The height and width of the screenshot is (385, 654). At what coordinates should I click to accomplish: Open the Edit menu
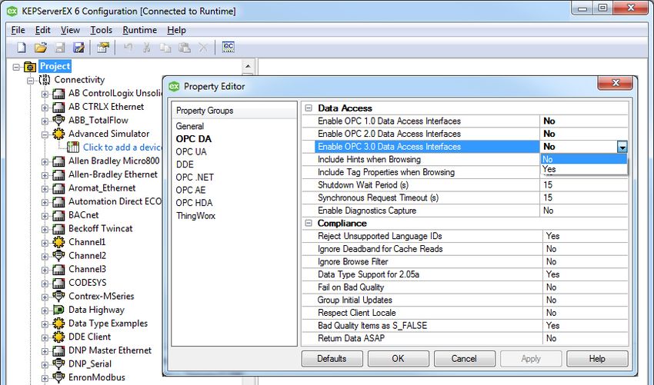(42, 30)
